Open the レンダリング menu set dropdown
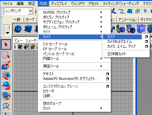 30,11
